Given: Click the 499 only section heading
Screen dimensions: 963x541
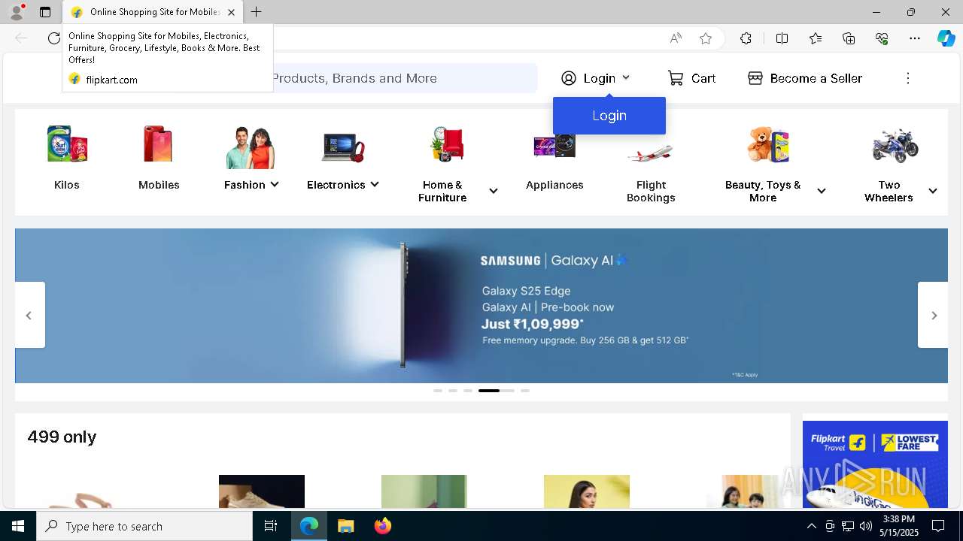Looking at the screenshot, I should 62,437.
